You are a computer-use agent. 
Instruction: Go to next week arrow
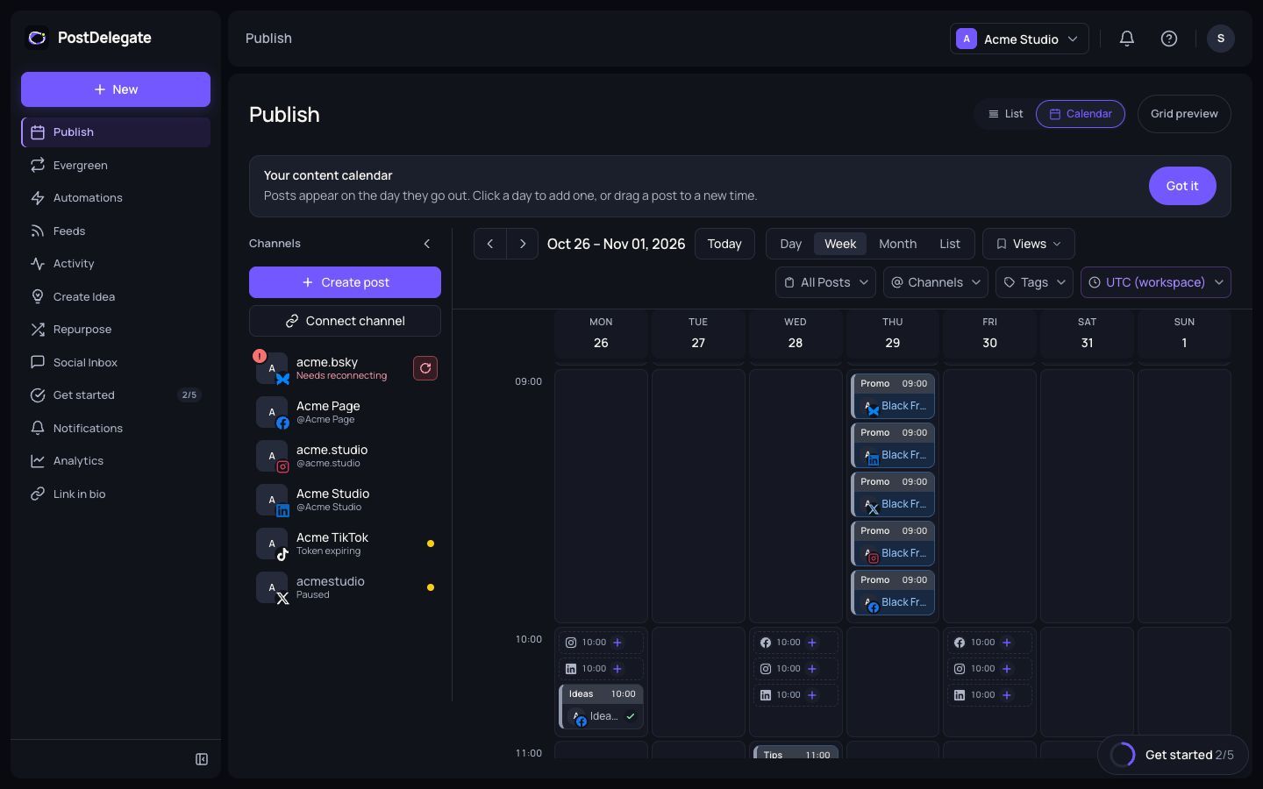[523, 244]
